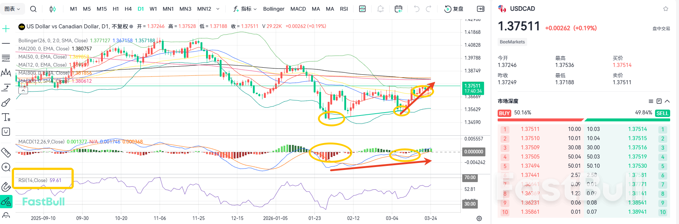Select the RSI(14,Close) legend
Image resolution: width=679 pixels, height=224 pixels.
pyautogui.click(x=33, y=180)
